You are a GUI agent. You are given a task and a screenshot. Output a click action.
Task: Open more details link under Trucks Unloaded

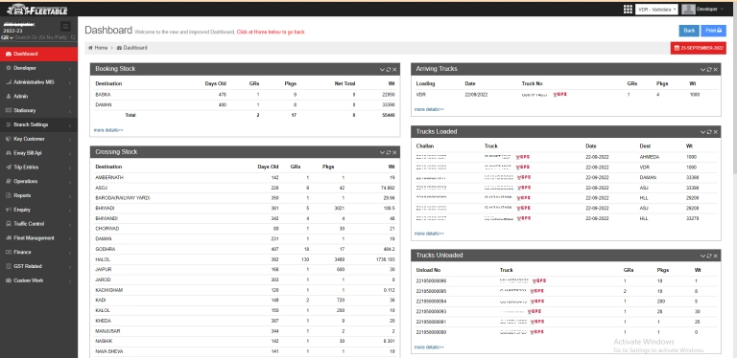pos(429,347)
